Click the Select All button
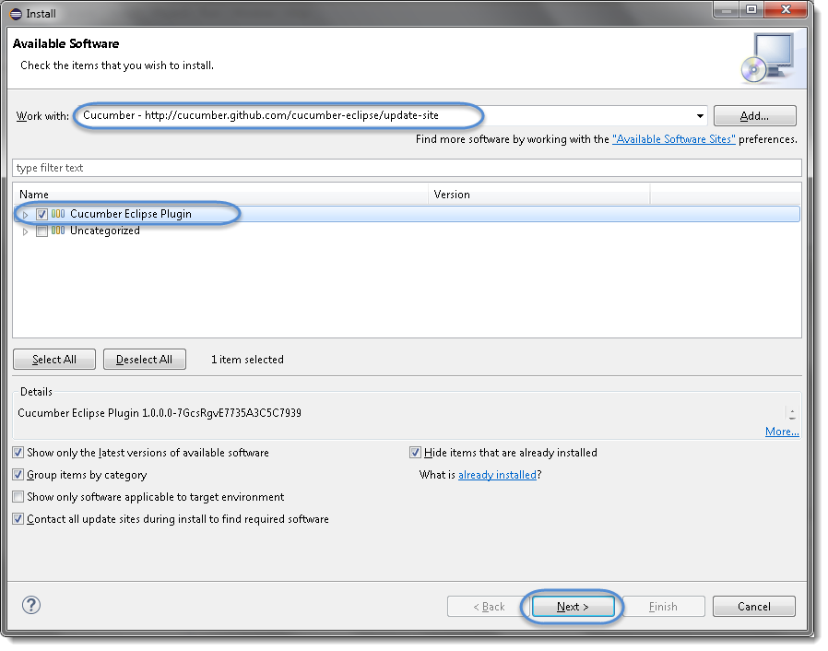 click(54, 360)
